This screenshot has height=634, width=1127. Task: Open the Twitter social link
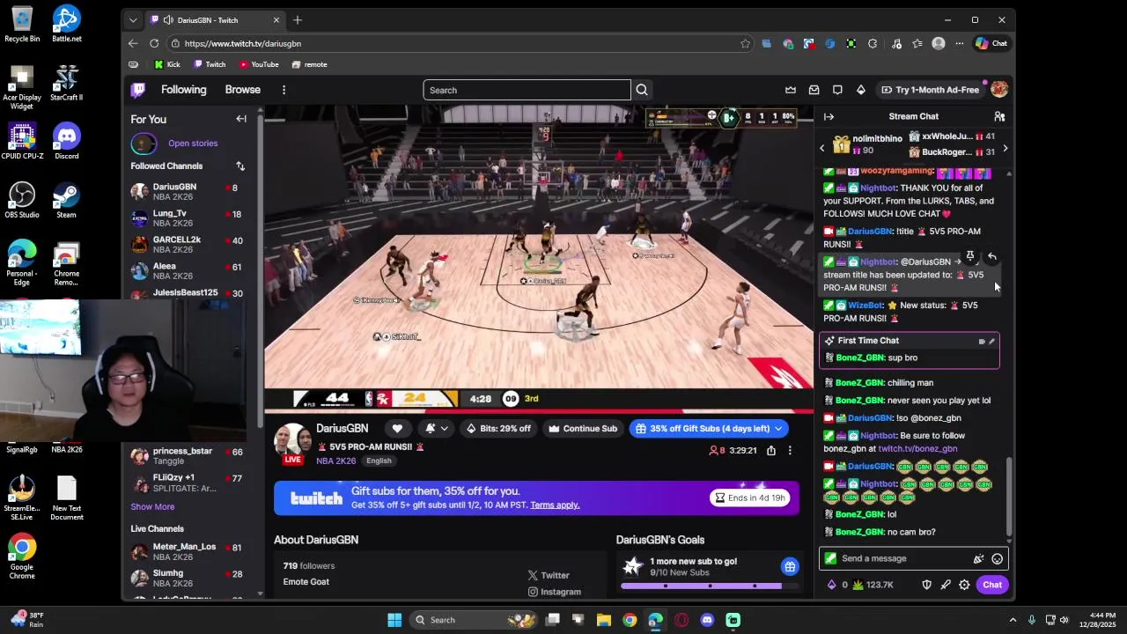(x=549, y=575)
